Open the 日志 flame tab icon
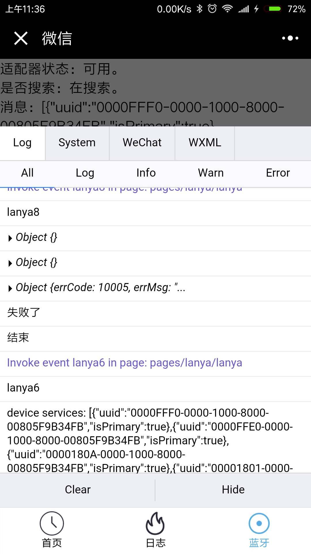Viewport: 311px width, 554px height. pyautogui.click(x=155, y=523)
